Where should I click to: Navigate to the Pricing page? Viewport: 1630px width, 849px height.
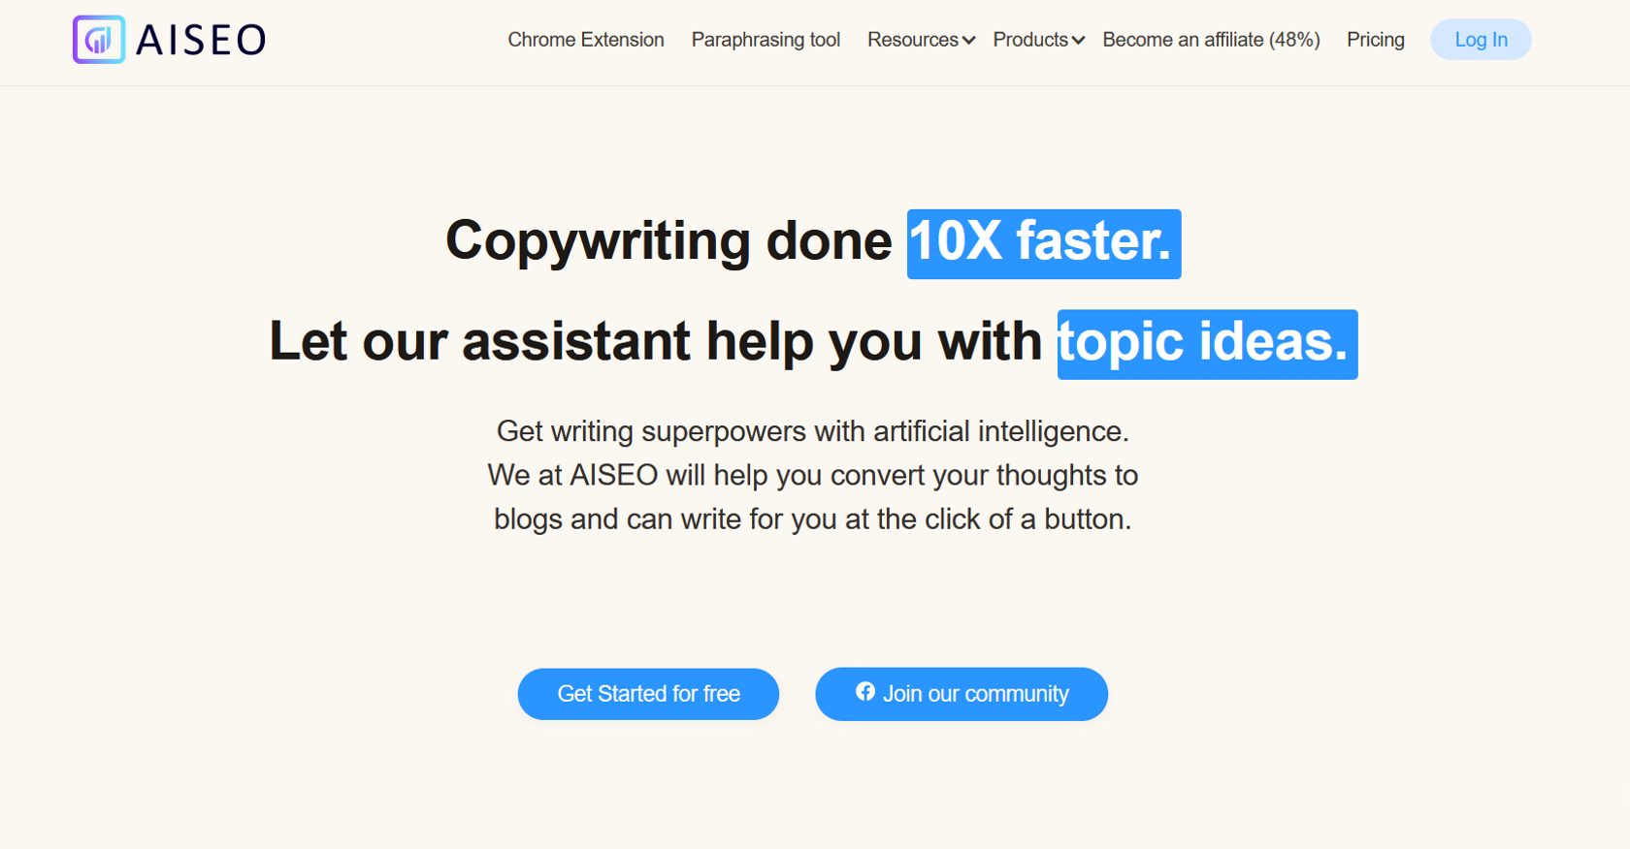pos(1375,40)
